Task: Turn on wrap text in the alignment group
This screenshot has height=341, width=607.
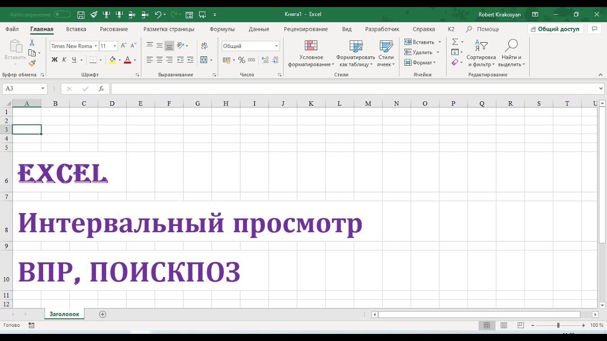Action: pyautogui.click(x=204, y=46)
